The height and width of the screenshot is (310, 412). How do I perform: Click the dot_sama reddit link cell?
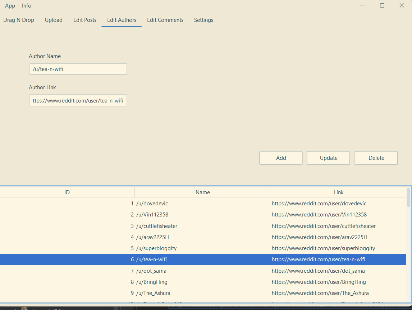click(x=338, y=271)
